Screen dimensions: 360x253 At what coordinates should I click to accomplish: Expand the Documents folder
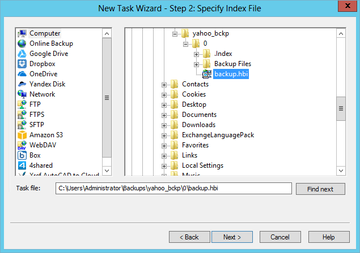[164, 115]
